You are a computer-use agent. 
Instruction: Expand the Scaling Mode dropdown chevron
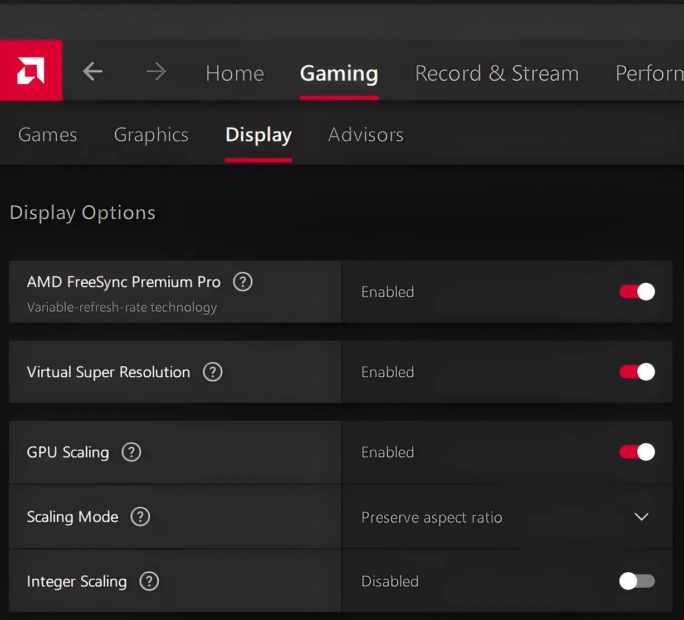642,517
